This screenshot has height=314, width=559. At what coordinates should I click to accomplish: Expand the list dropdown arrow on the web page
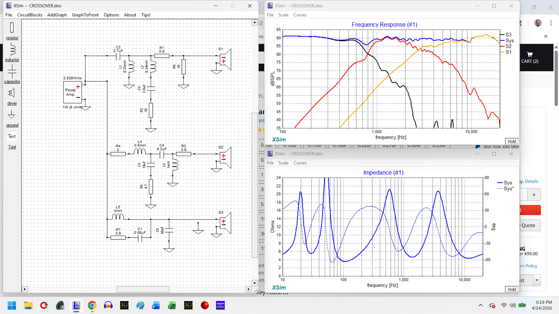[x=537, y=280]
